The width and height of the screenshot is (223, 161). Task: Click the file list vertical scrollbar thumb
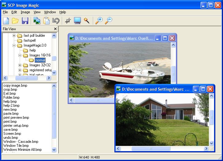tap(54, 114)
